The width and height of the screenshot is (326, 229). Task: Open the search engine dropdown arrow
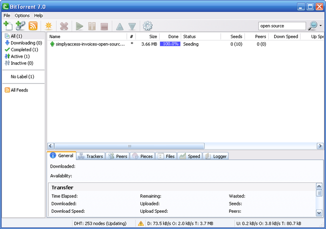coord(320,26)
